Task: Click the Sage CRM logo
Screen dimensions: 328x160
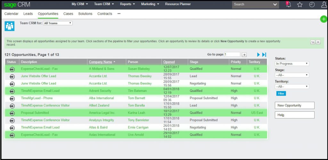Action: pos(17,4)
